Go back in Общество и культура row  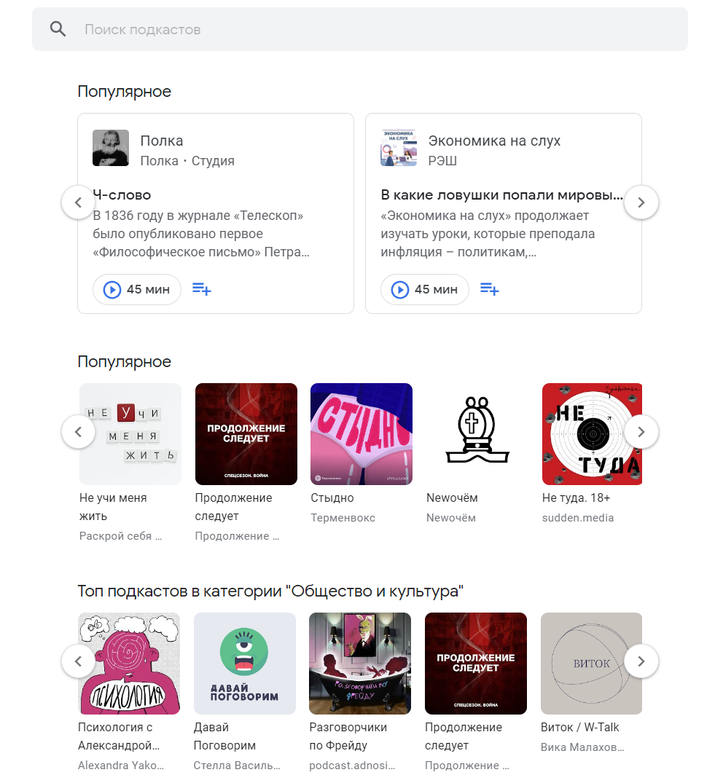coord(79,662)
